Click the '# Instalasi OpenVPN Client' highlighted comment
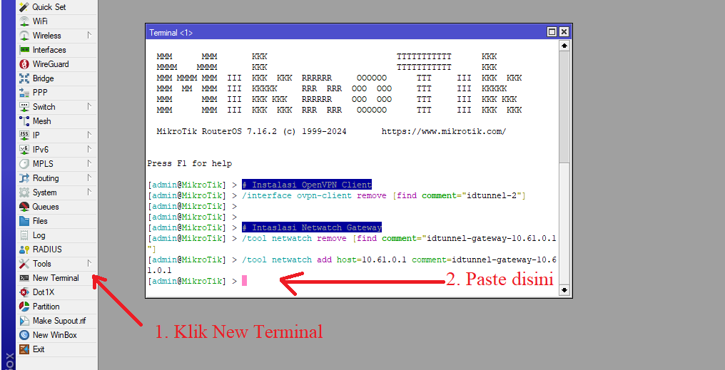 (x=307, y=185)
